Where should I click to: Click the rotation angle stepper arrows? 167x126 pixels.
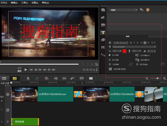tap(155, 51)
